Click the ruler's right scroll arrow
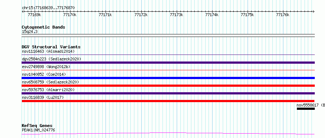The image size is (325, 138). click(314, 11)
